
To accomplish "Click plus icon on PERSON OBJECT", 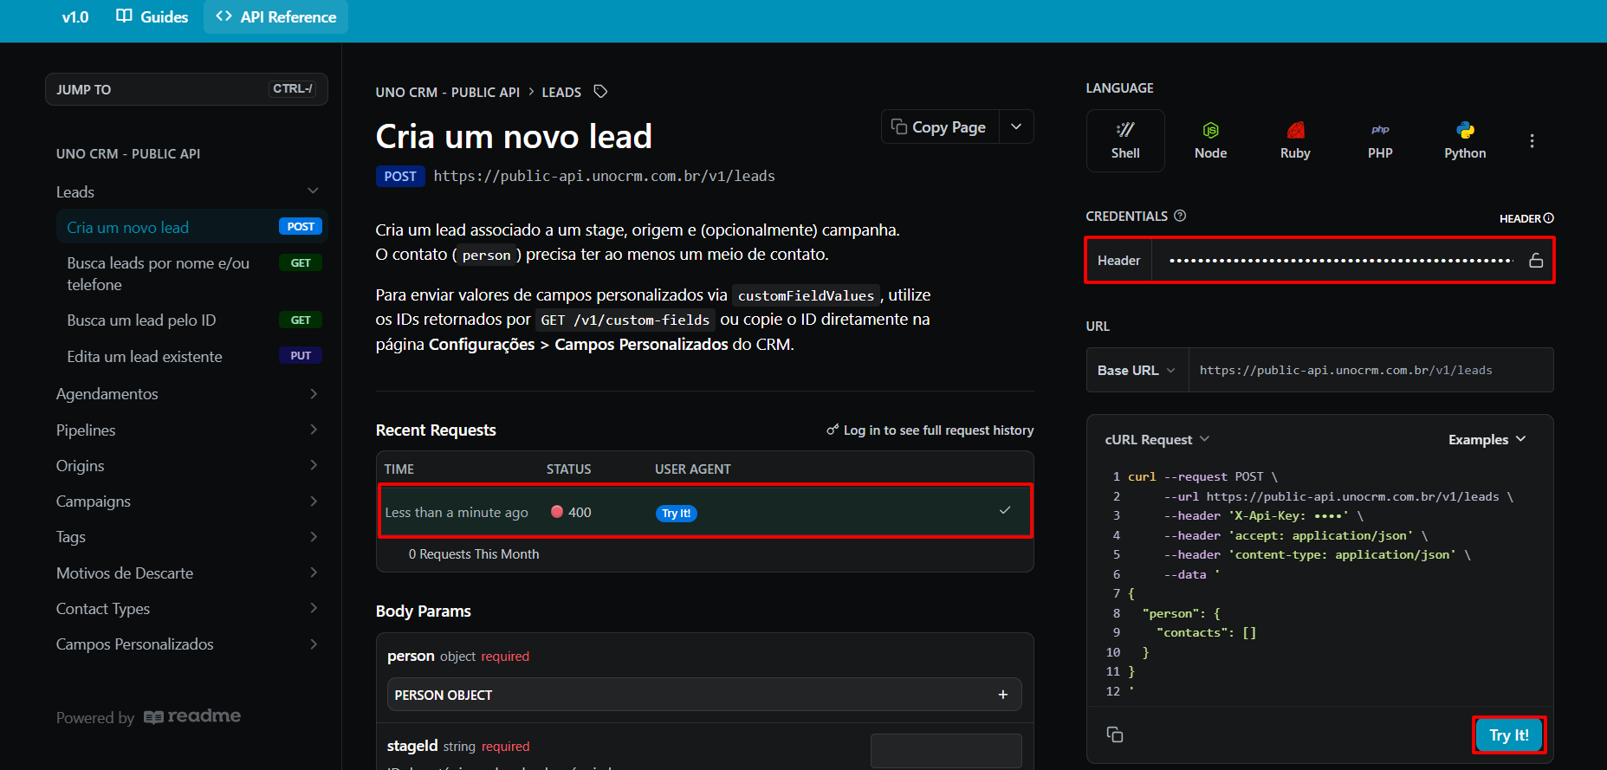I will click(1003, 695).
